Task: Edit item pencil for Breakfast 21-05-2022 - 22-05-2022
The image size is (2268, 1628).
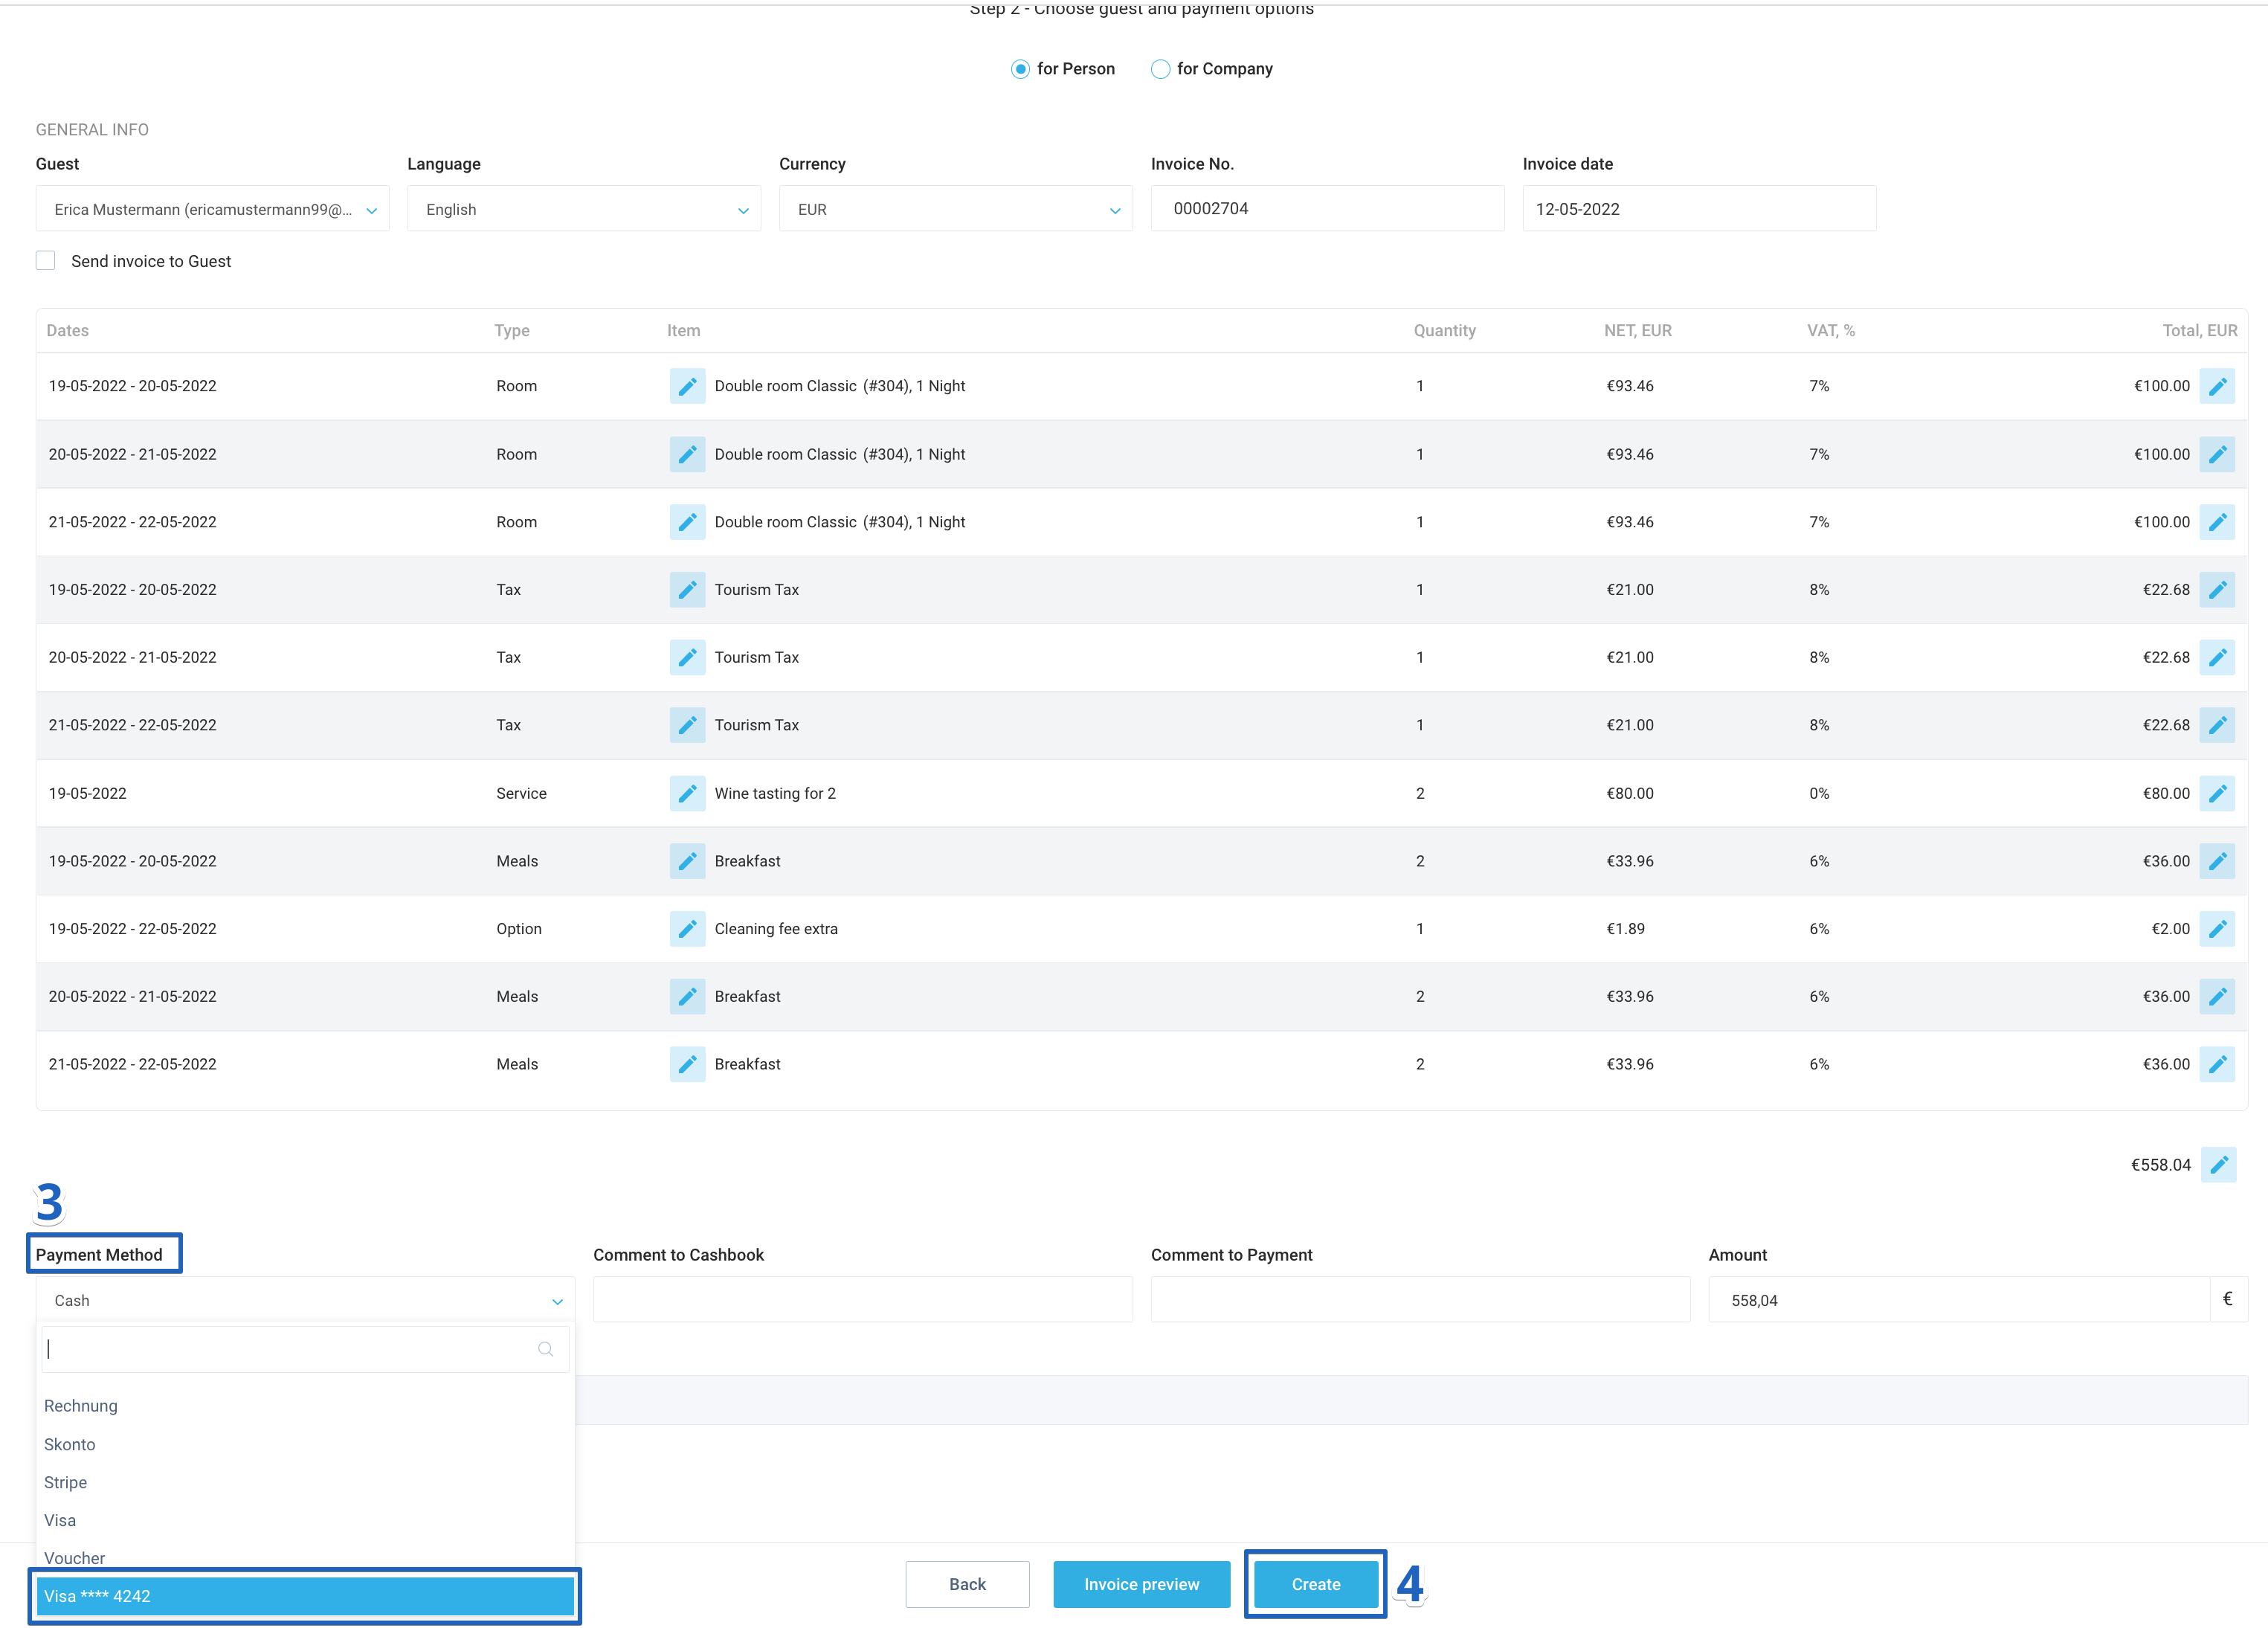Action: [x=687, y=1064]
